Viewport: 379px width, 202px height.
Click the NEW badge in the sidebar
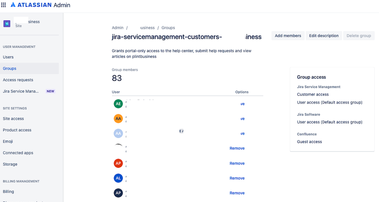tap(50, 91)
